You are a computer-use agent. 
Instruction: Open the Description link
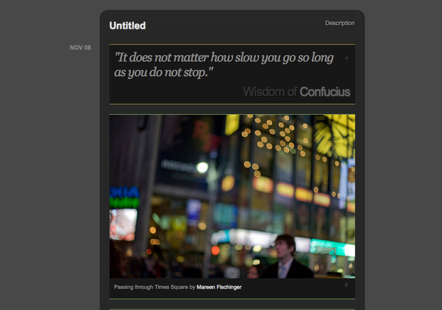(340, 23)
